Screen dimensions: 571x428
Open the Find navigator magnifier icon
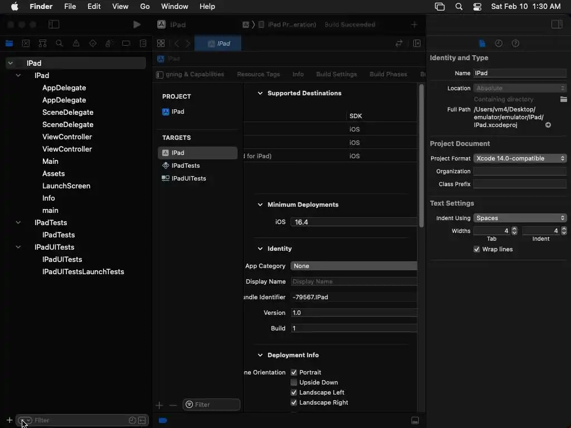59,43
